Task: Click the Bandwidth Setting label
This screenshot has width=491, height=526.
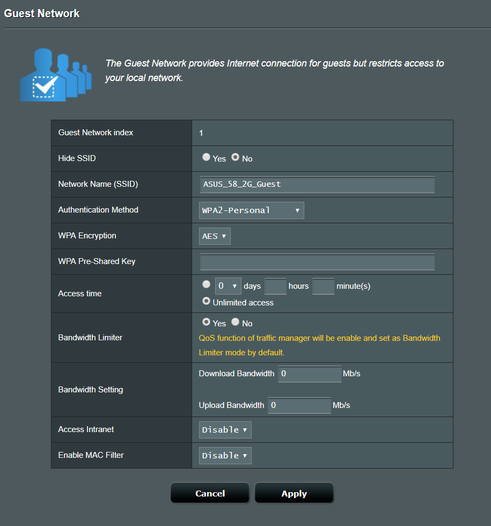Action: (x=91, y=390)
